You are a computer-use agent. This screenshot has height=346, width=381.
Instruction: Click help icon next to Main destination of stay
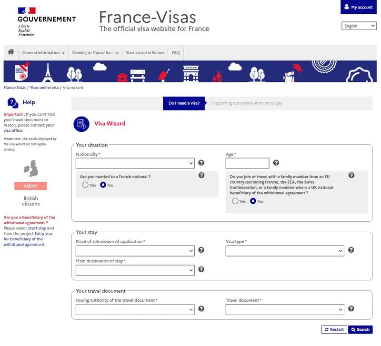point(201,270)
